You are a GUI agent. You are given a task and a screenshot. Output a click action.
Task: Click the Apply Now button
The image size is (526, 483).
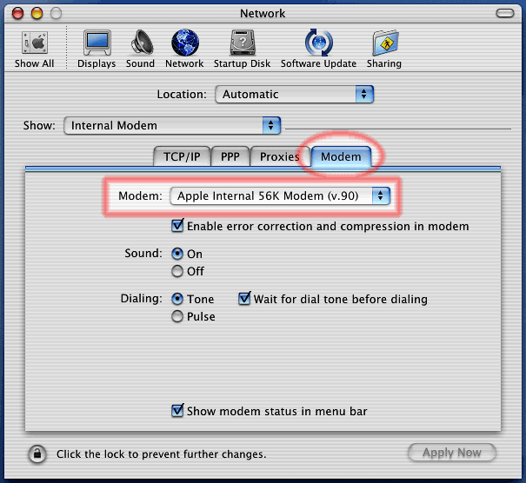tap(452, 453)
